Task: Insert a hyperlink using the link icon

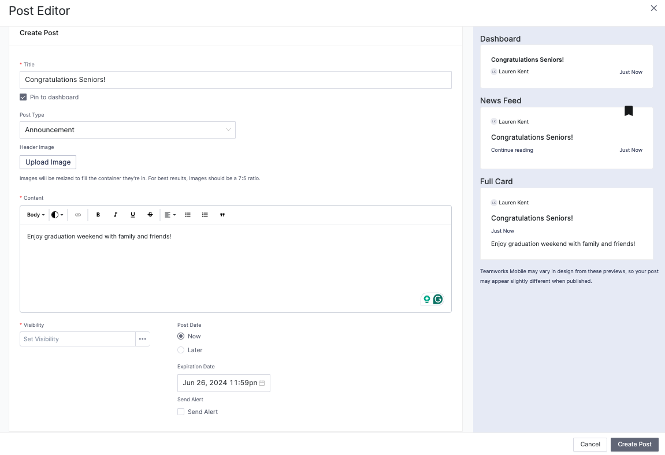Action: coord(78,215)
